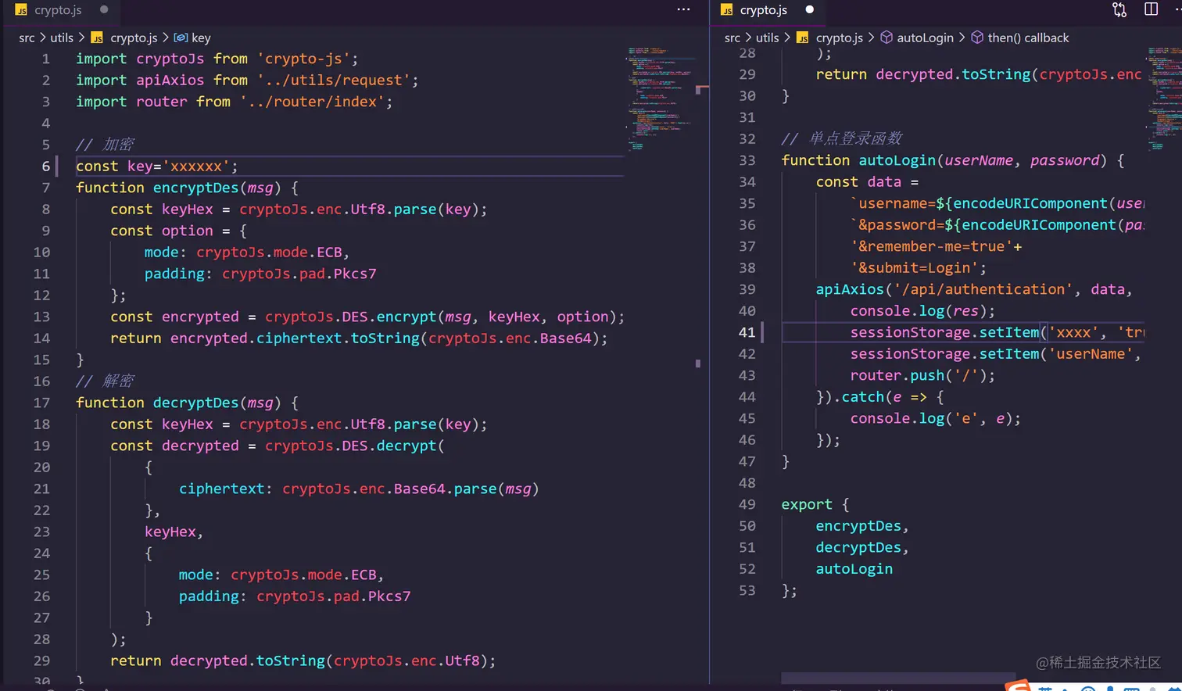Click router.push('/') on line 43
This screenshot has width=1182, height=691.
click(922, 375)
